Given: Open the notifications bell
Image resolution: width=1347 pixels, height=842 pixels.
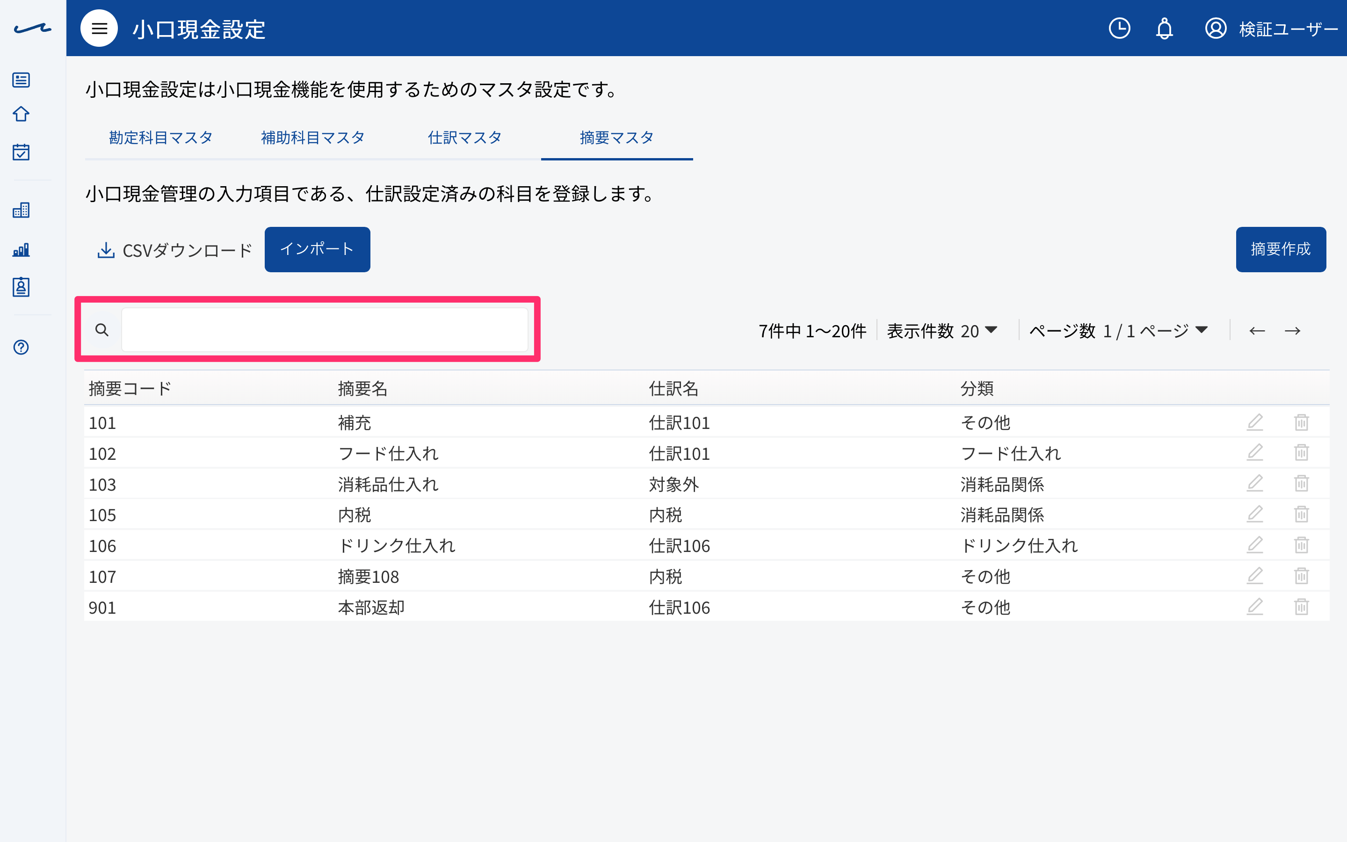Looking at the screenshot, I should point(1165,29).
